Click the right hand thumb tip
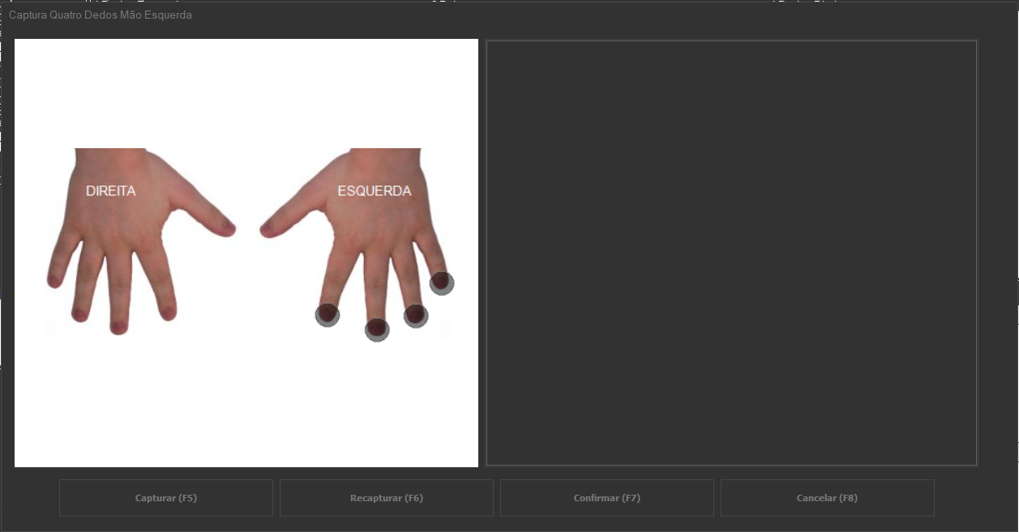The height and width of the screenshot is (532, 1019). point(228,229)
